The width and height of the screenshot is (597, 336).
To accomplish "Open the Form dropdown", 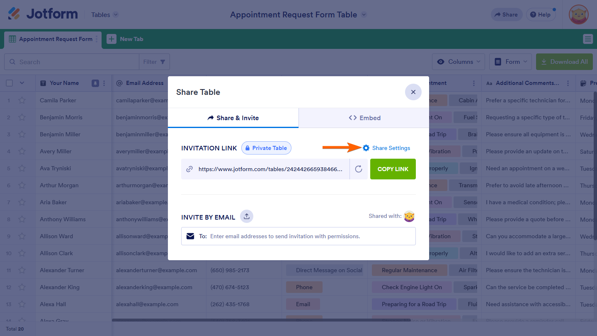I will tap(510, 62).
